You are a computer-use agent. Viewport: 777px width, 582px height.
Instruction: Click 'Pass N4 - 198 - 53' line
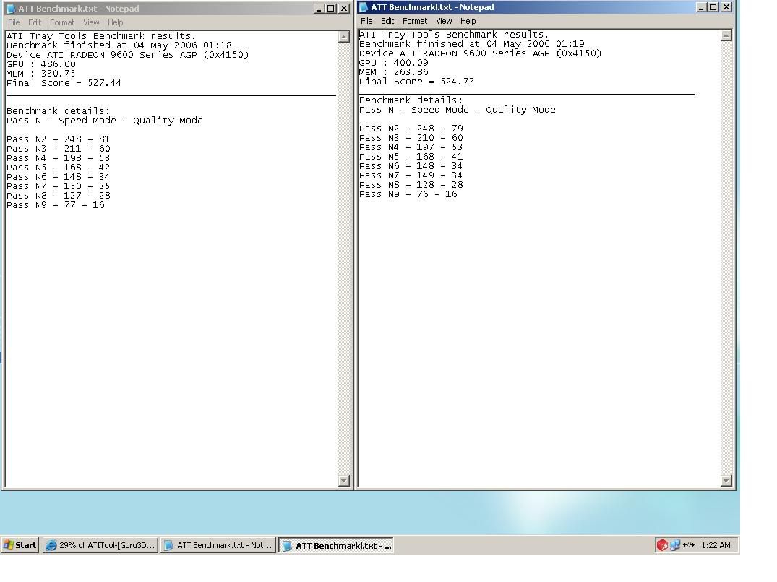tap(59, 158)
